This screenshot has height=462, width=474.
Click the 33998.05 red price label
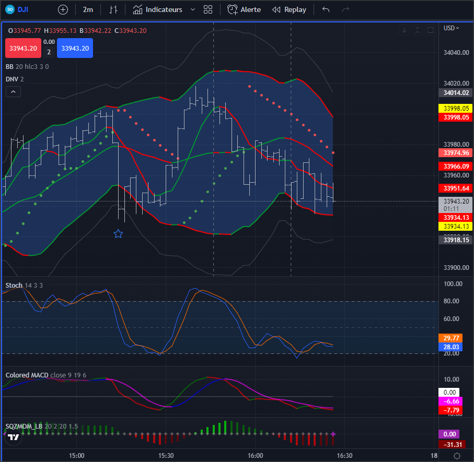tap(456, 117)
